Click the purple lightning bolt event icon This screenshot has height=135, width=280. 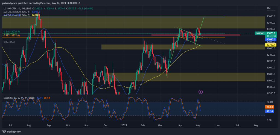201,92
